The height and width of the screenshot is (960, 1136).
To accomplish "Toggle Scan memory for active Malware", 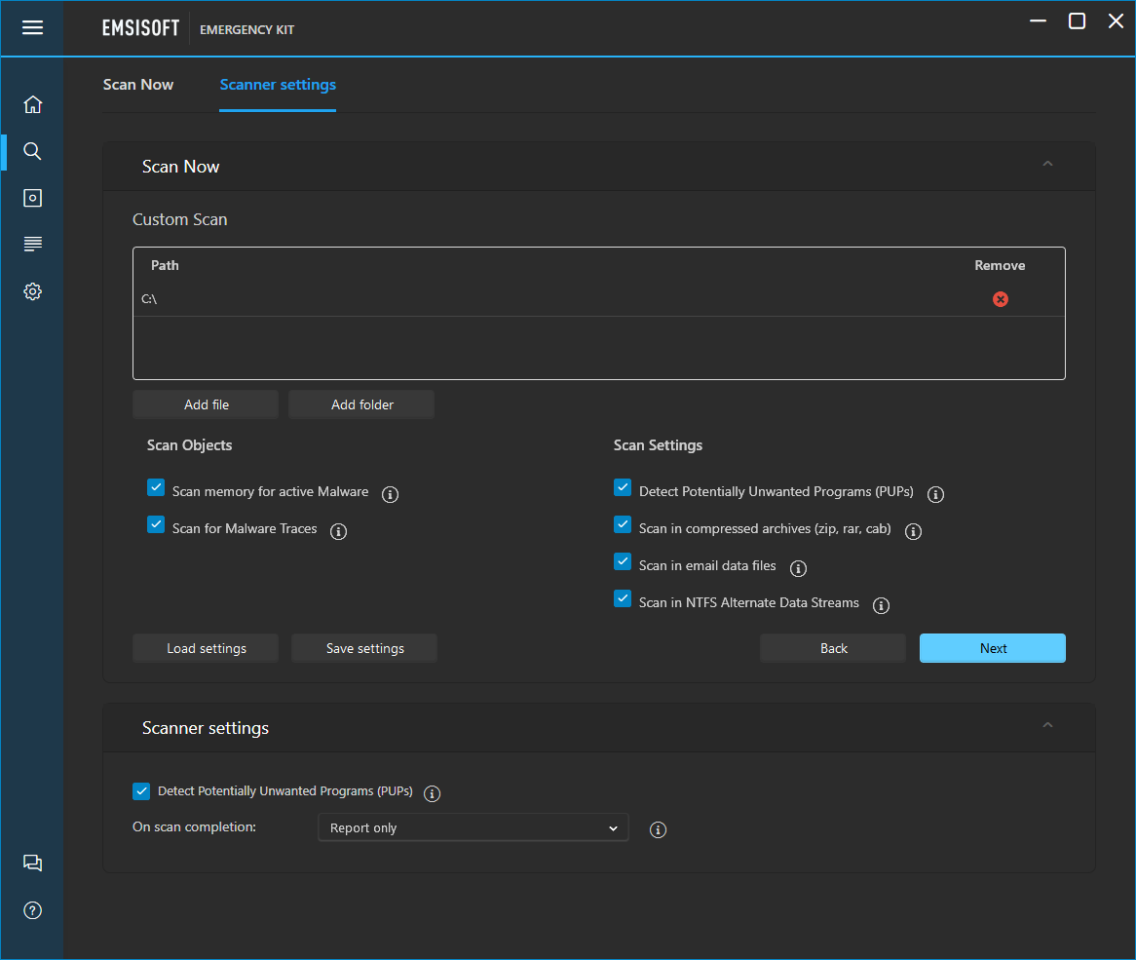I will coord(156,487).
